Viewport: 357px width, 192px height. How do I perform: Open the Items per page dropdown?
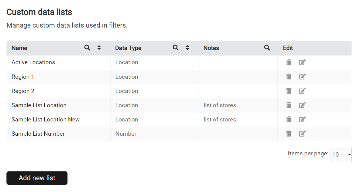point(341,154)
